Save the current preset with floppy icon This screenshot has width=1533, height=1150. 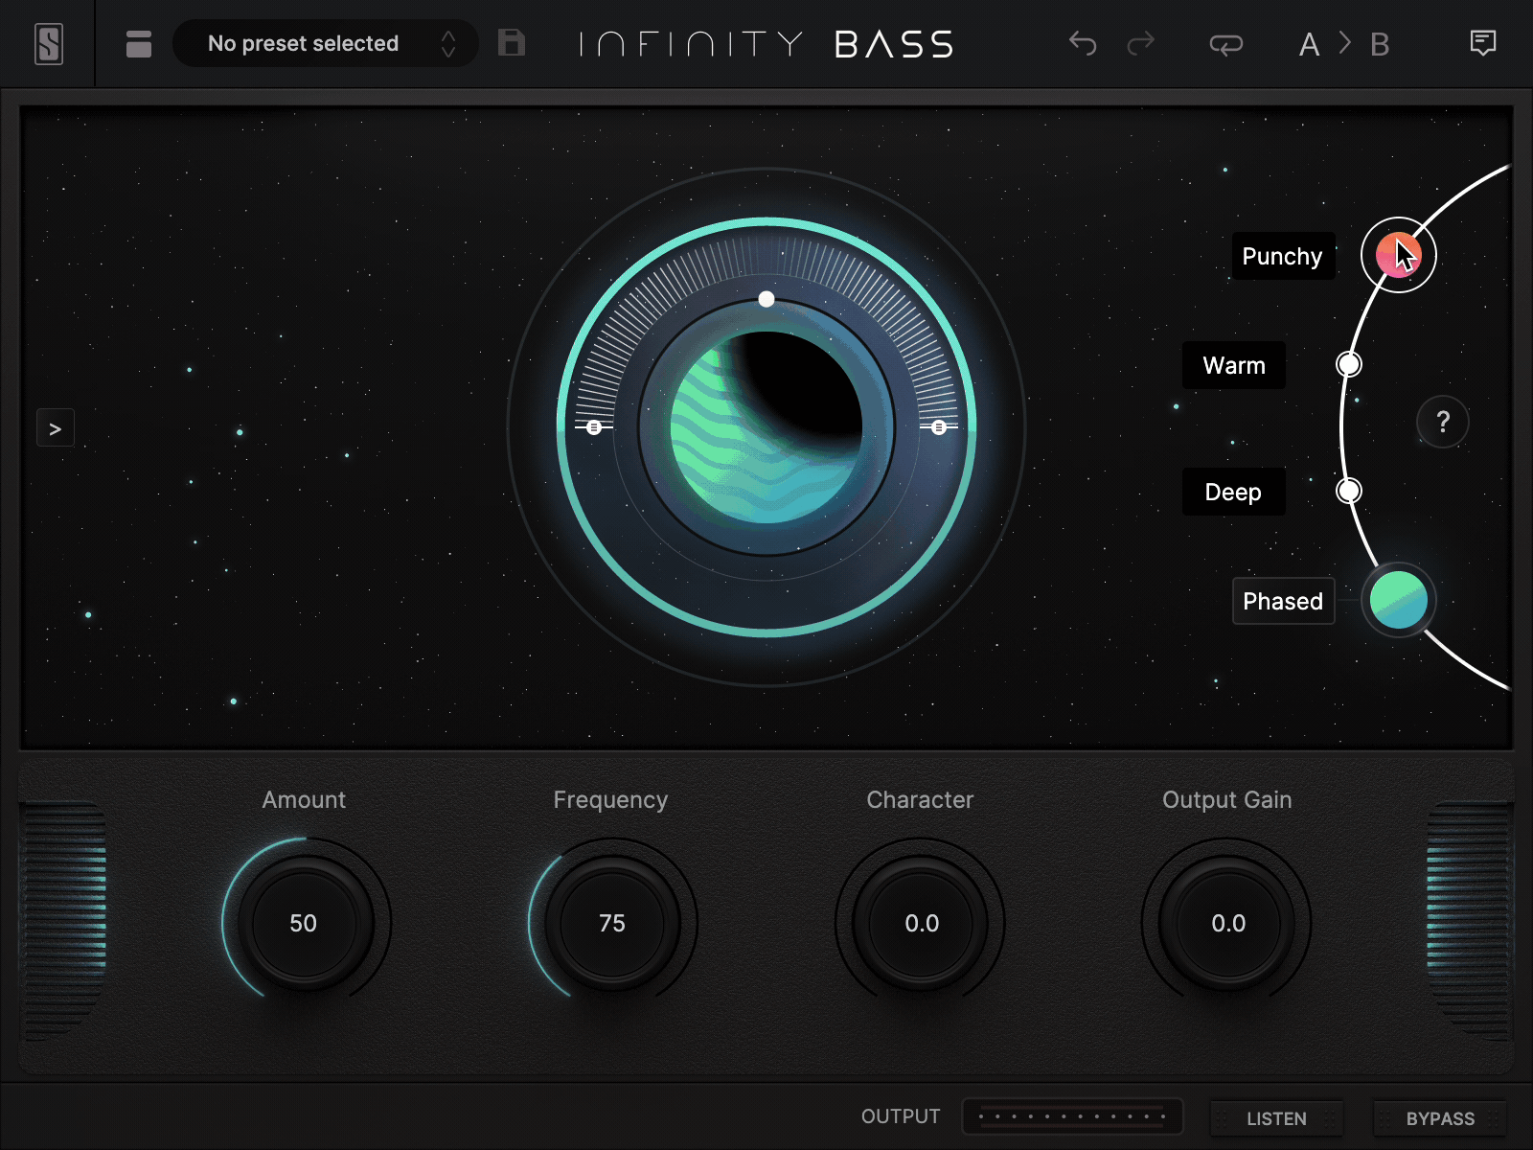512,43
